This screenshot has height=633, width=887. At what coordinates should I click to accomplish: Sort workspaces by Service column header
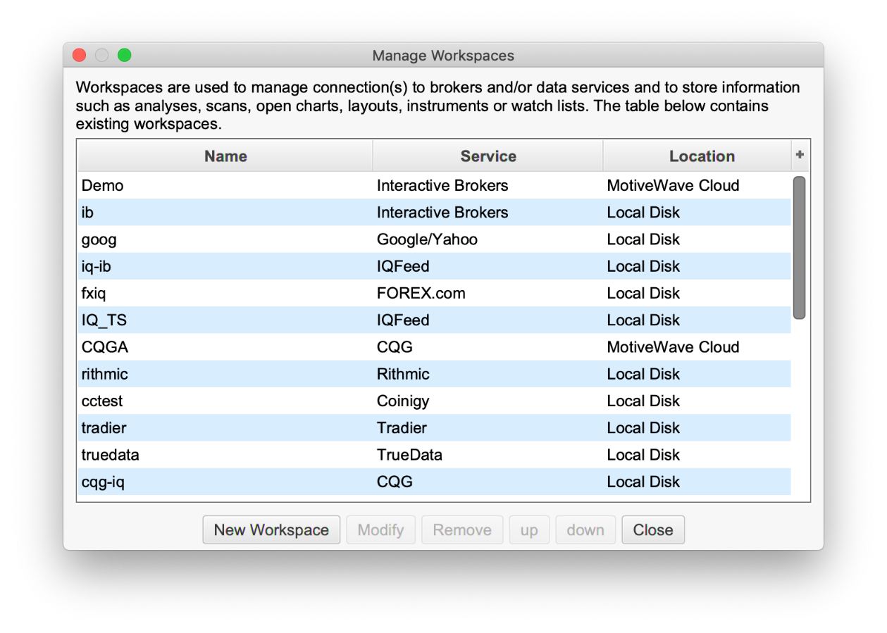488,156
